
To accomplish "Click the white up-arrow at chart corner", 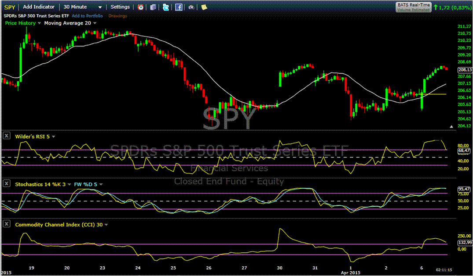I will coord(451,127).
